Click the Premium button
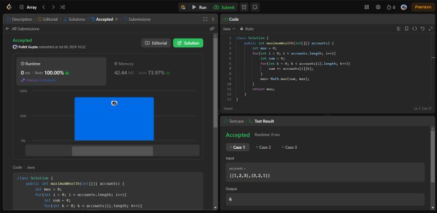Image resolution: width=437 pixels, height=213 pixels. (x=423, y=7)
